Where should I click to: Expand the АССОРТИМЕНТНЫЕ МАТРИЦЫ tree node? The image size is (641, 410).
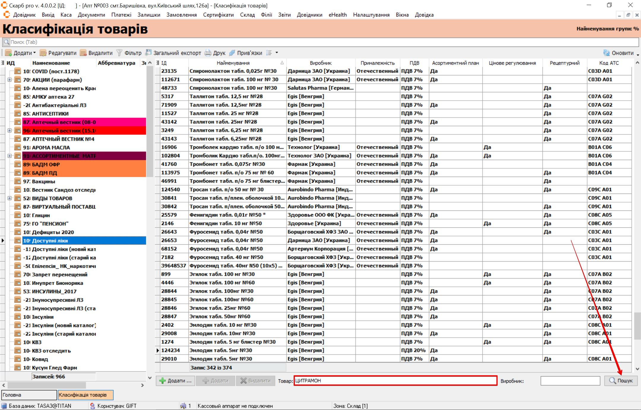coord(10,156)
